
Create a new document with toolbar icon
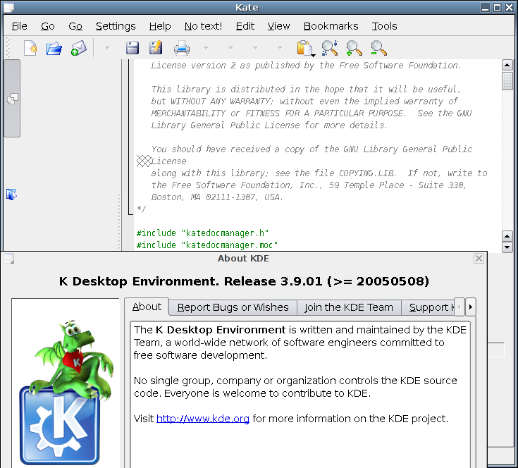pyautogui.click(x=30, y=48)
